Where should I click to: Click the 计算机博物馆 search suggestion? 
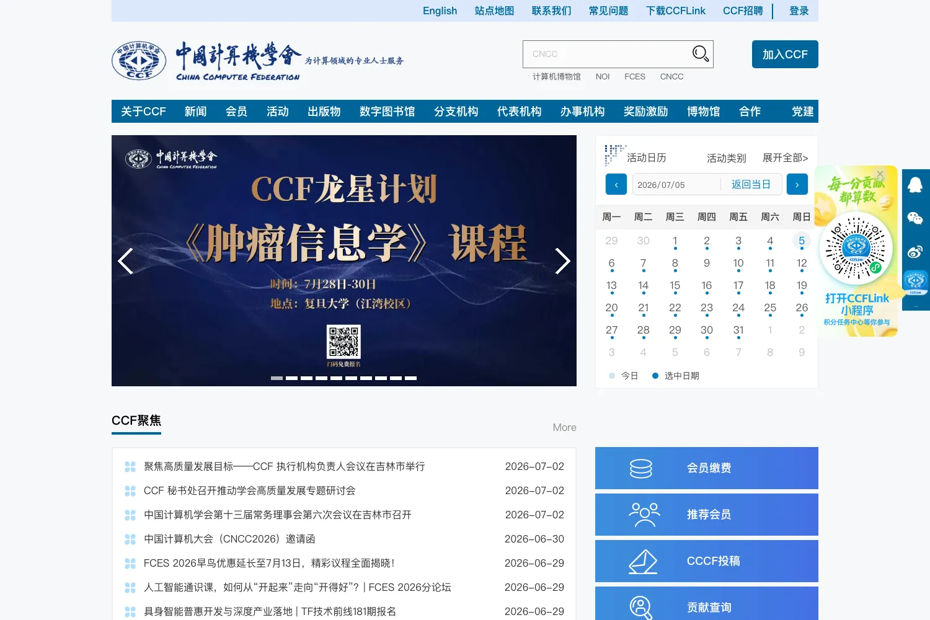coord(557,76)
